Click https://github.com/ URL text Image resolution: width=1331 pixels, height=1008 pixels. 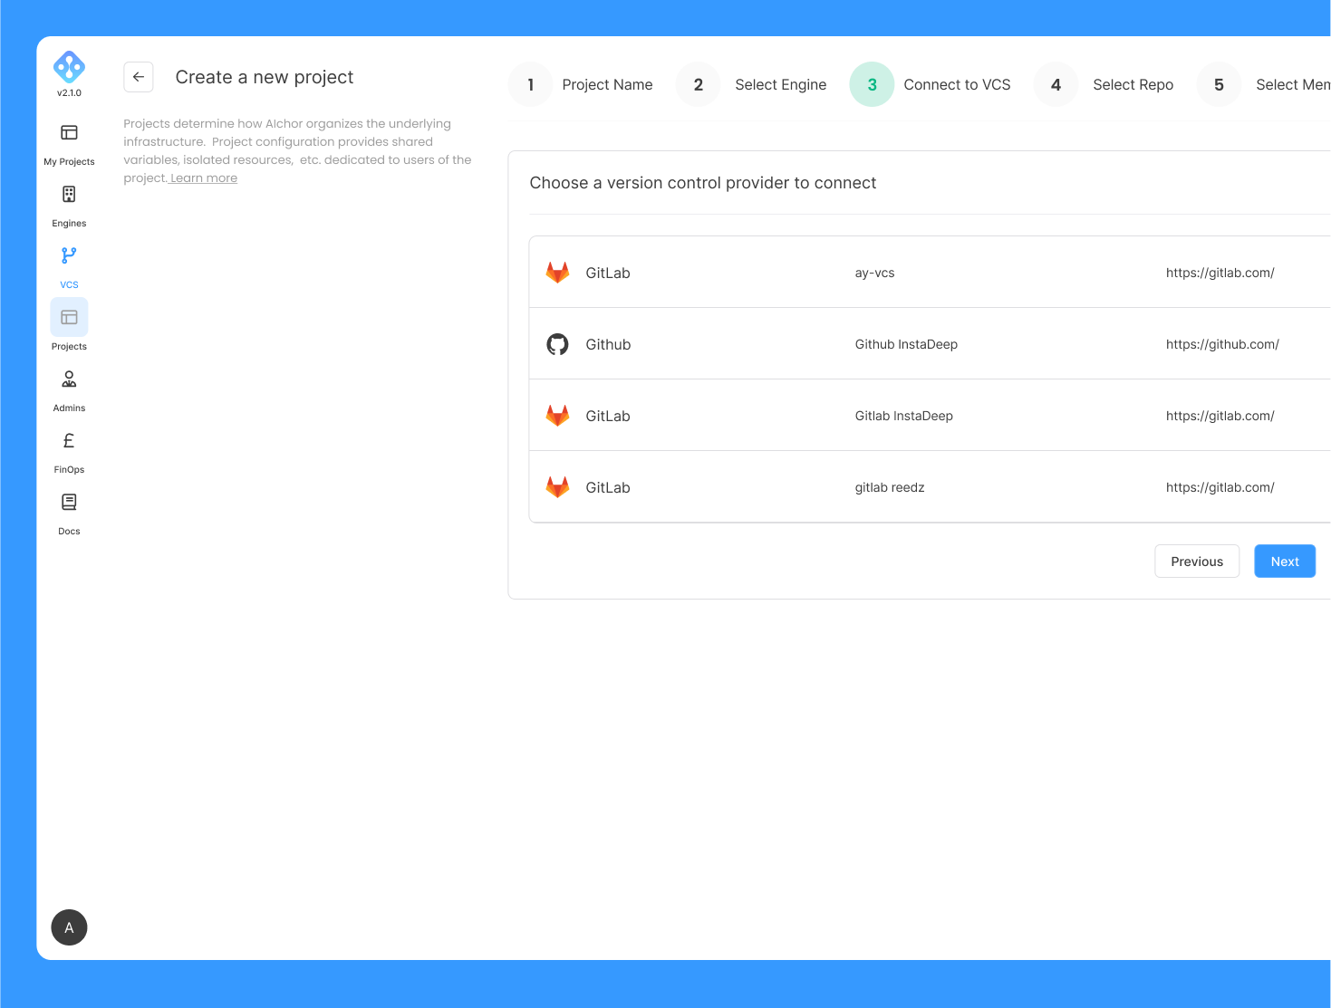tap(1222, 344)
